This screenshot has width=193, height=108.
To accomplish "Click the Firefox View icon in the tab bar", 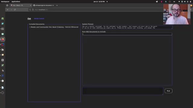I will pos(7,5).
